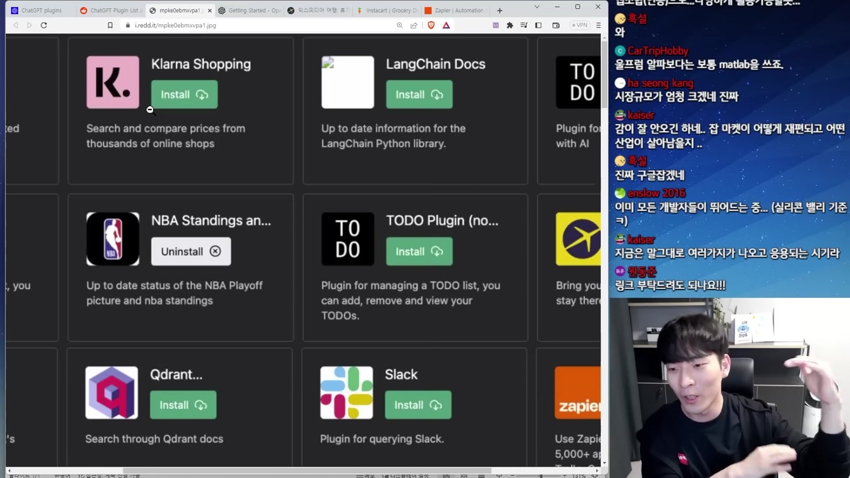Uninstall the NBA Standings plugin
The width and height of the screenshot is (850, 478).
[191, 251]
